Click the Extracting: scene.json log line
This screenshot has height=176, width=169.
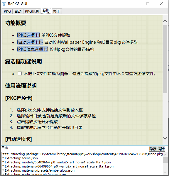pyautogui.click(x=20, y=158)
